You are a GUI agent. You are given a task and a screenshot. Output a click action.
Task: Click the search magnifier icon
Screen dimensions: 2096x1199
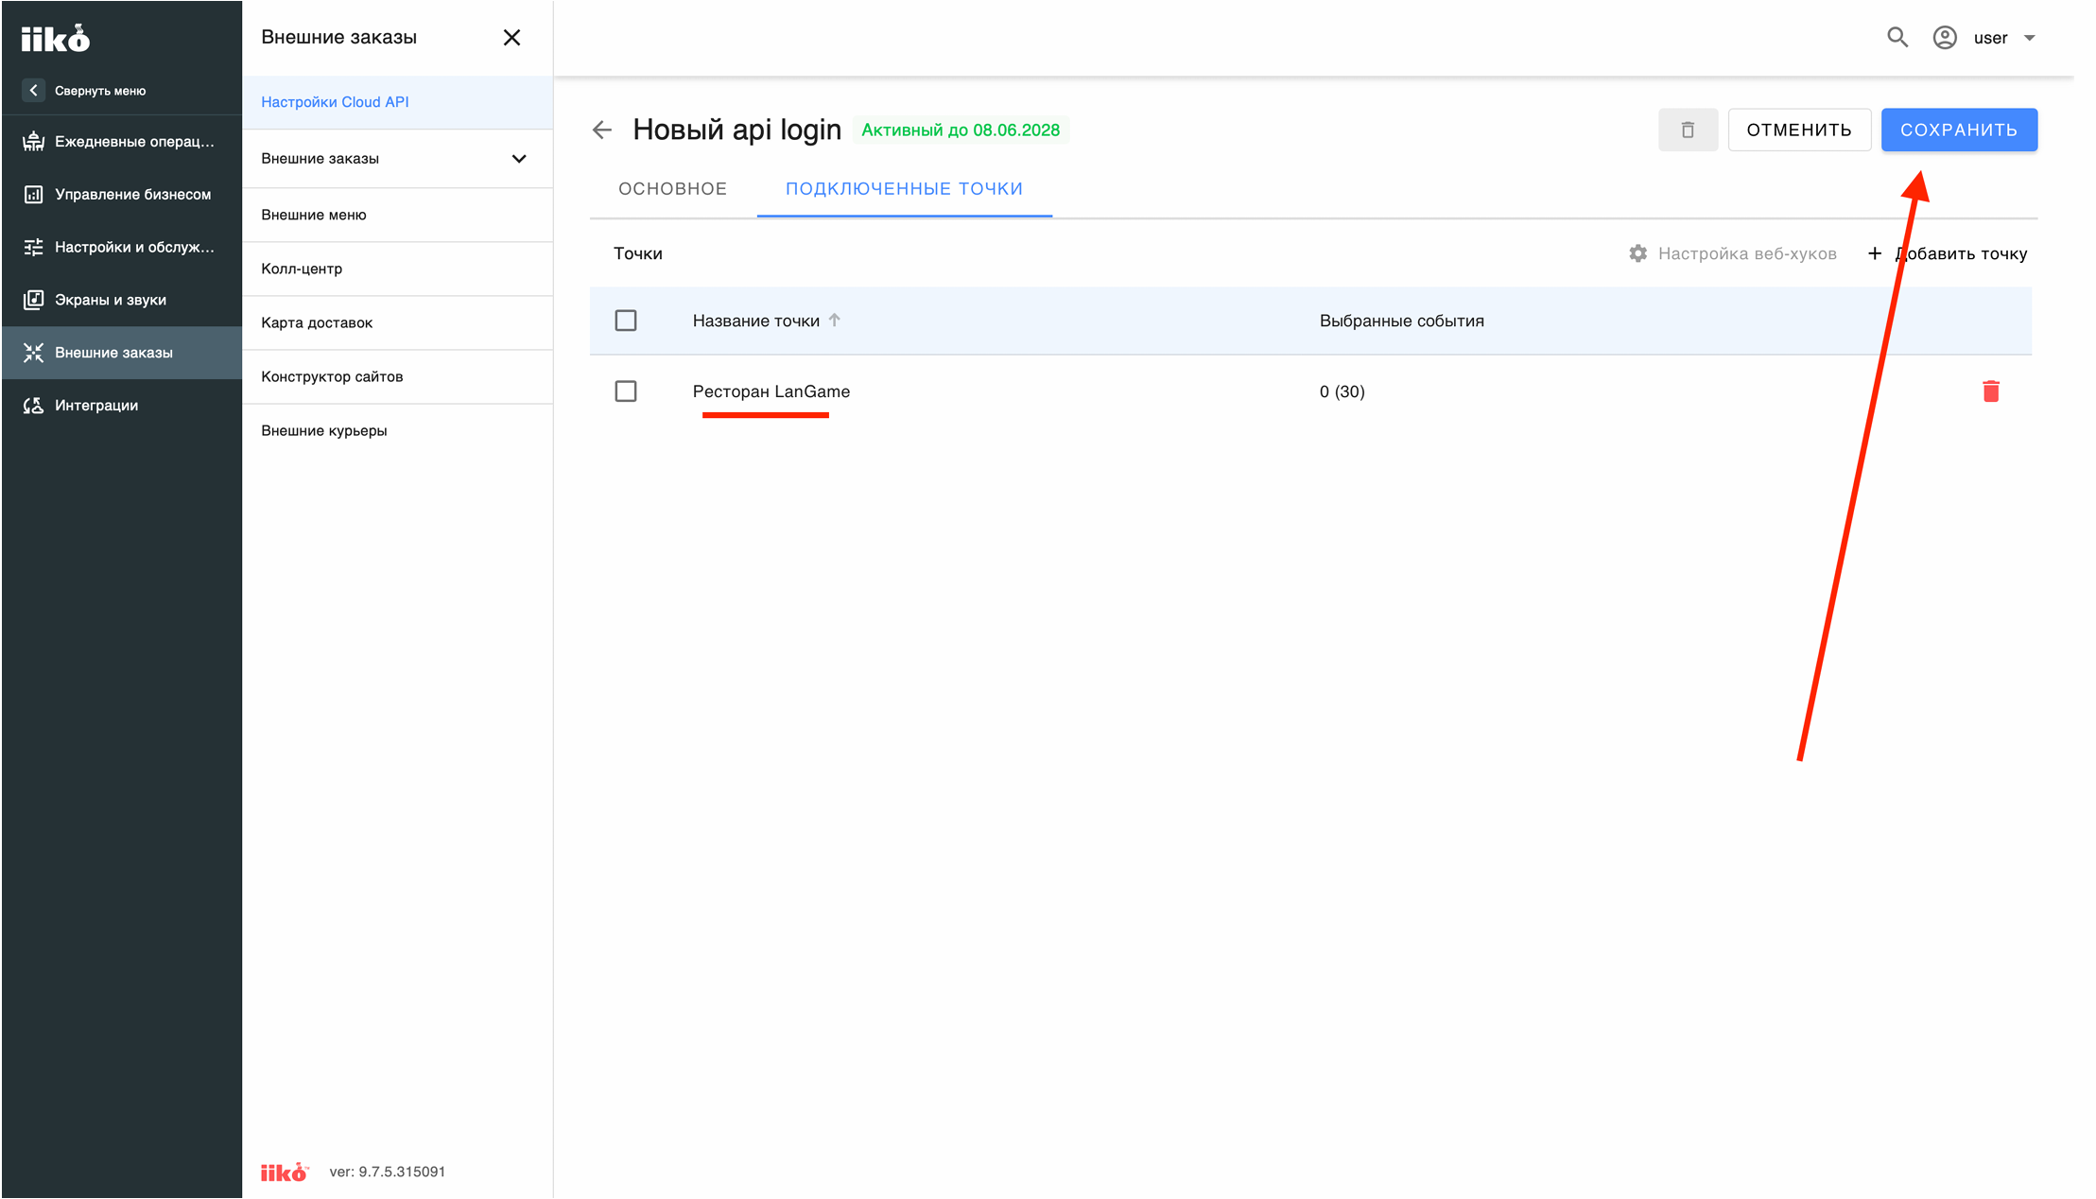click(x=1897, y=38)
